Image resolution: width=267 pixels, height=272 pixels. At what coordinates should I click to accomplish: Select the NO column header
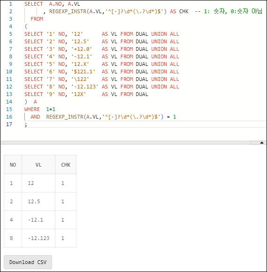coord(13,165)
